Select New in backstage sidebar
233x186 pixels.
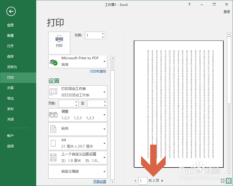pos(18,36)
